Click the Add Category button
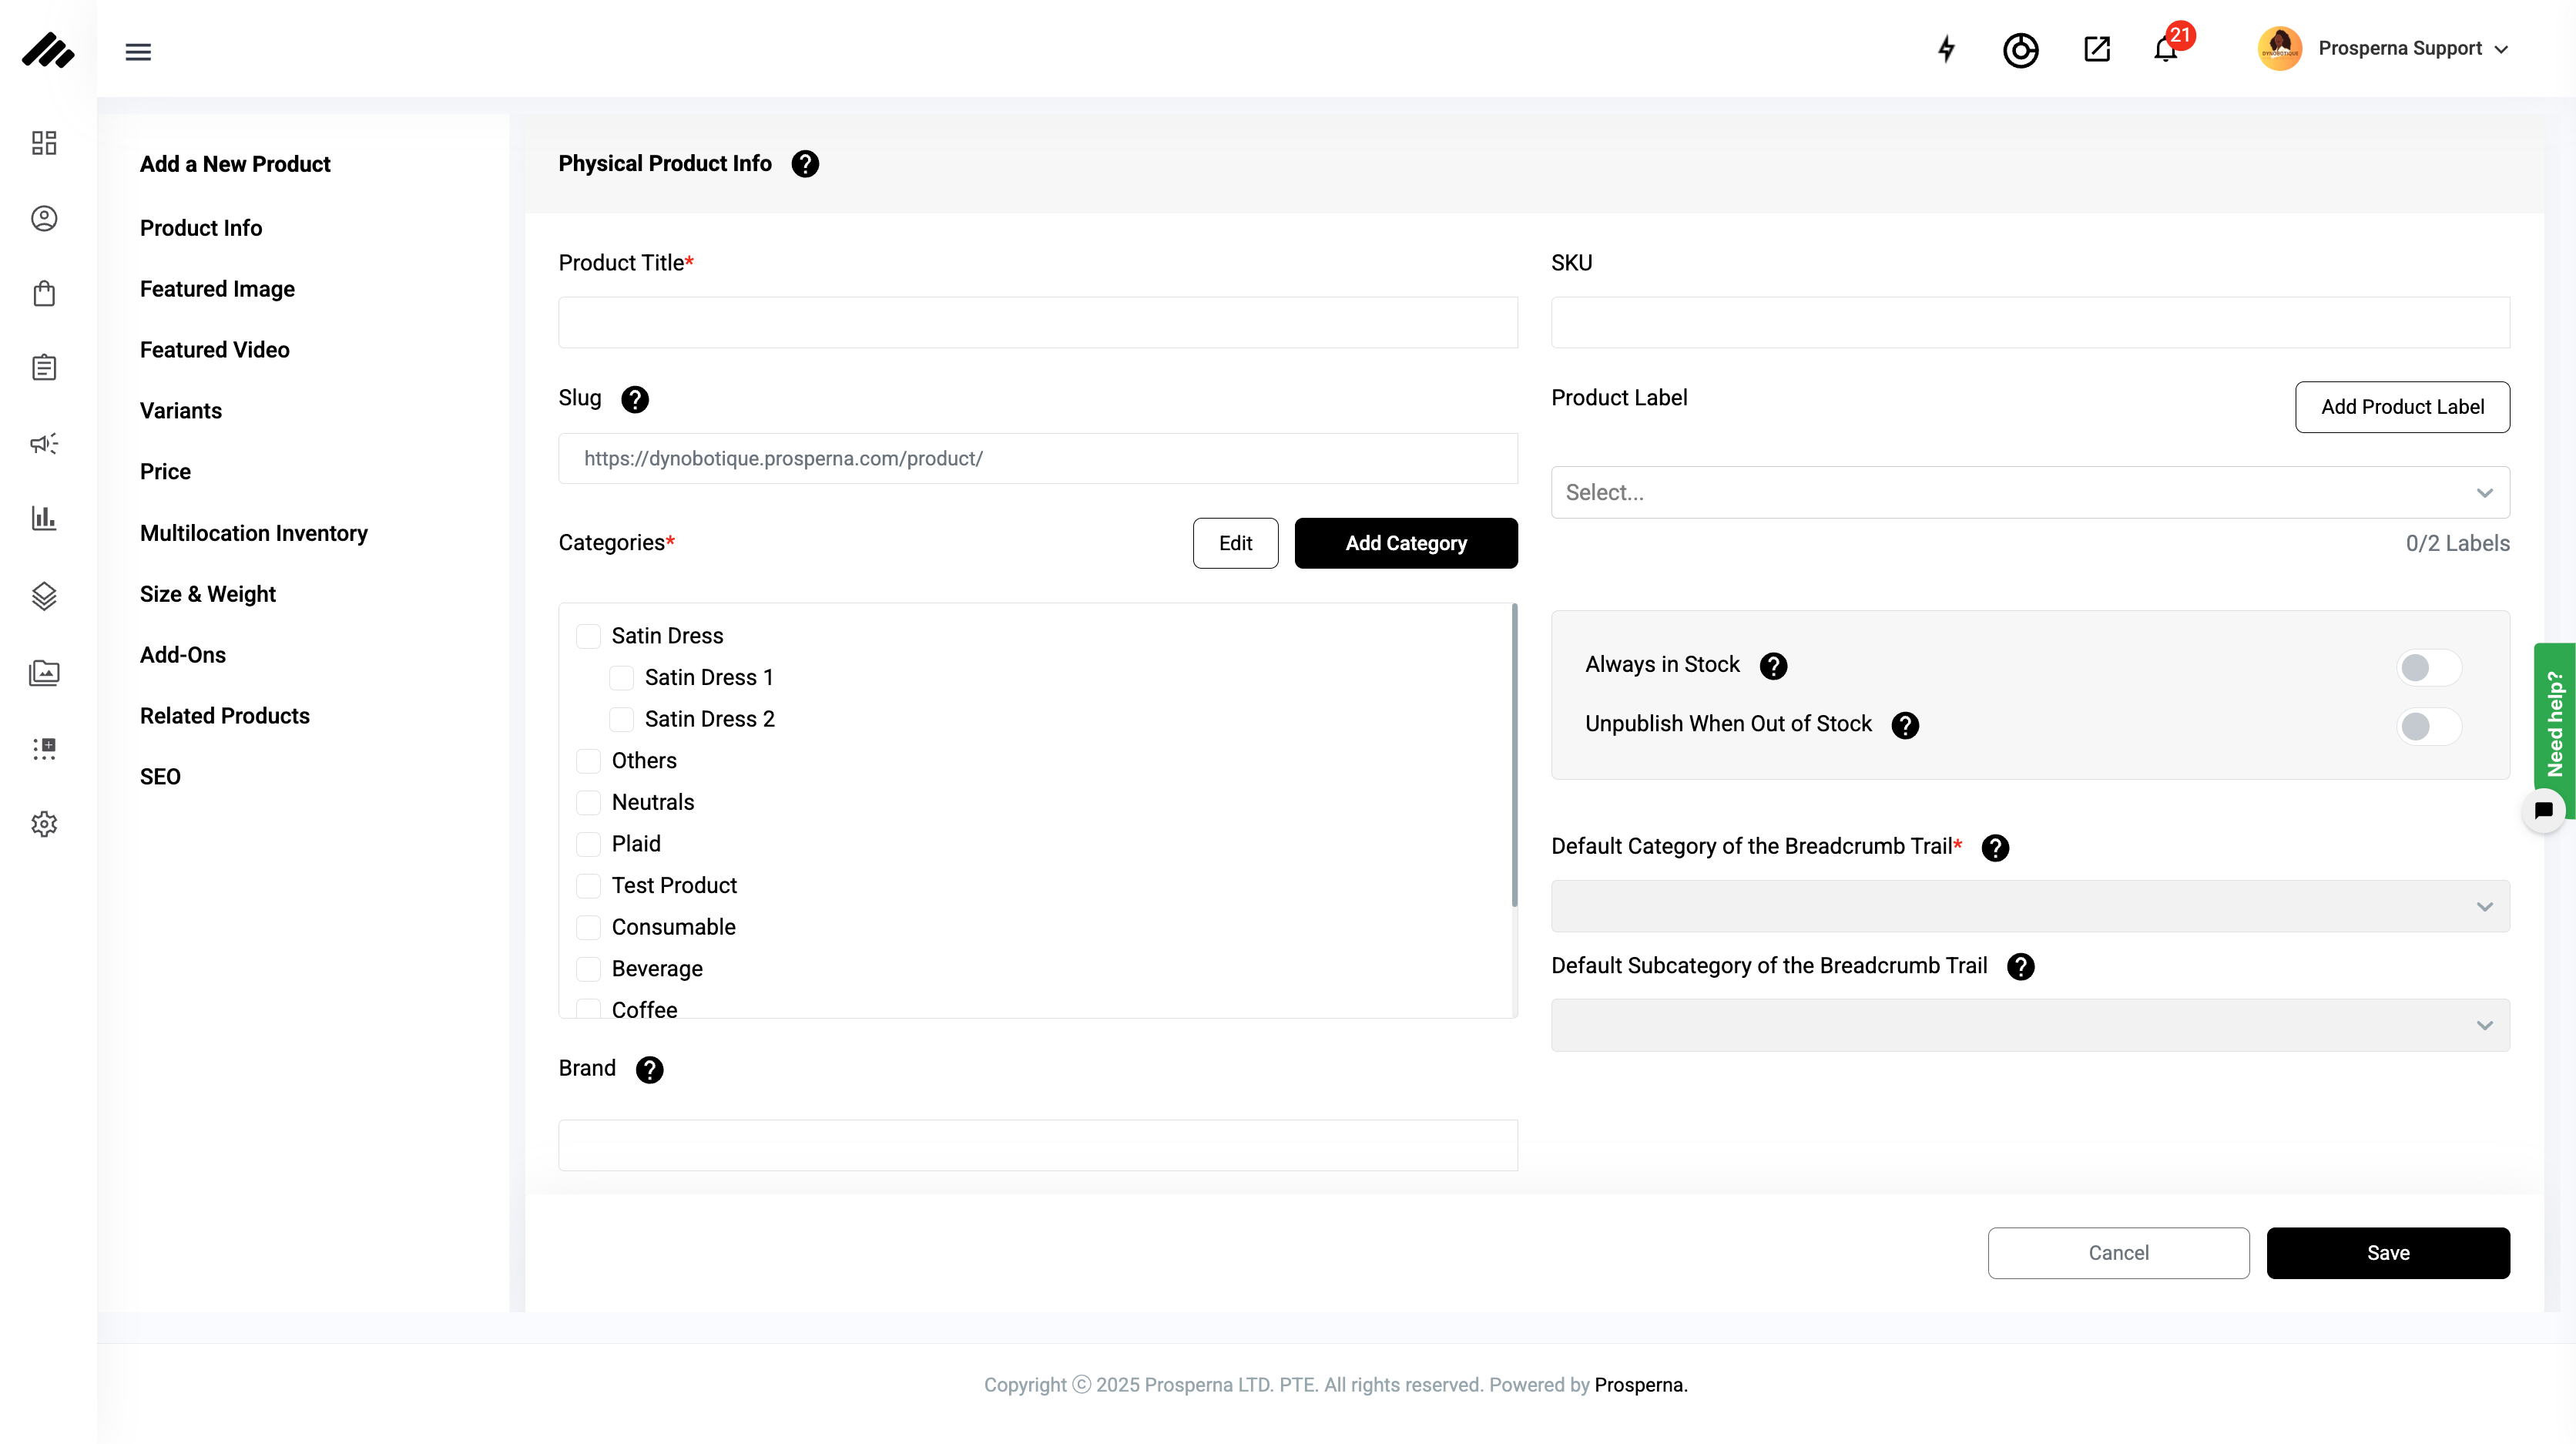Image resolution: width=2576 pixels, height=1444 pixels. 1405,543
